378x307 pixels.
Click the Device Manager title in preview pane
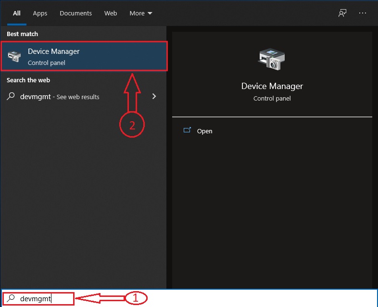tap(272, 87)
